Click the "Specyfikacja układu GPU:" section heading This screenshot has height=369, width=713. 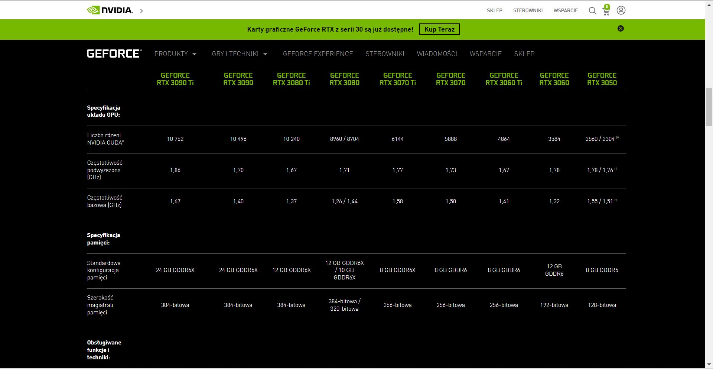coord(104,111)
